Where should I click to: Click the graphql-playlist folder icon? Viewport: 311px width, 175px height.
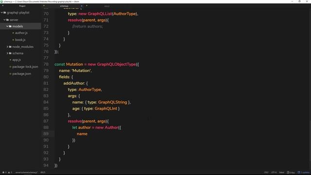[5, 13]
